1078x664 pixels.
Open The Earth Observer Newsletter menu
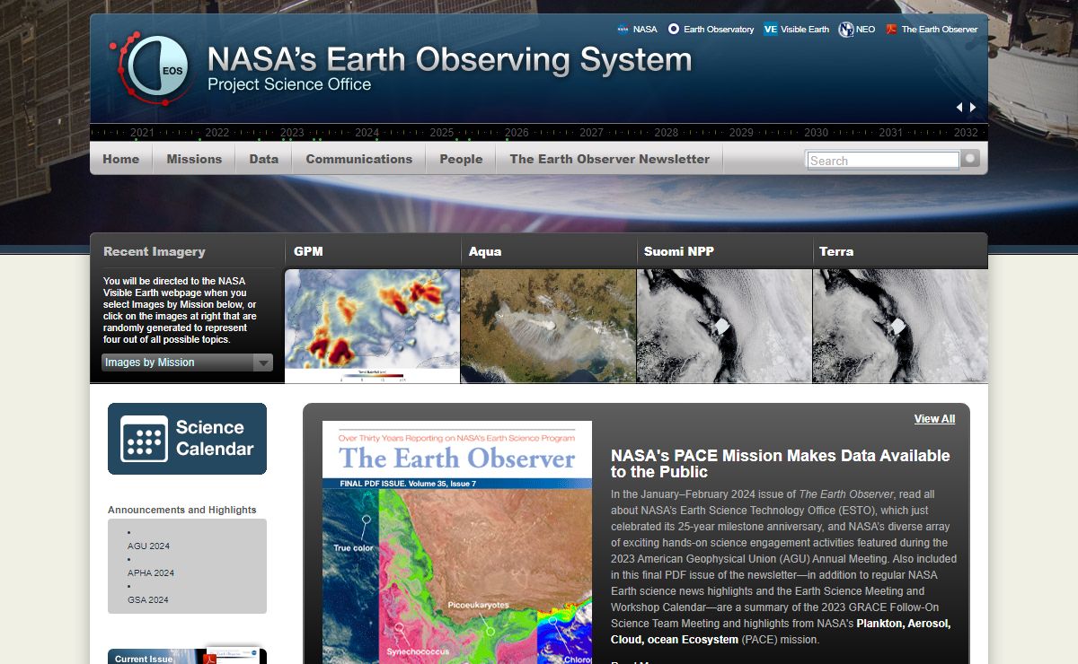(609, 159)
